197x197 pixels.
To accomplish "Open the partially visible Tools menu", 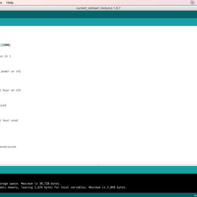I will (1, 3).
